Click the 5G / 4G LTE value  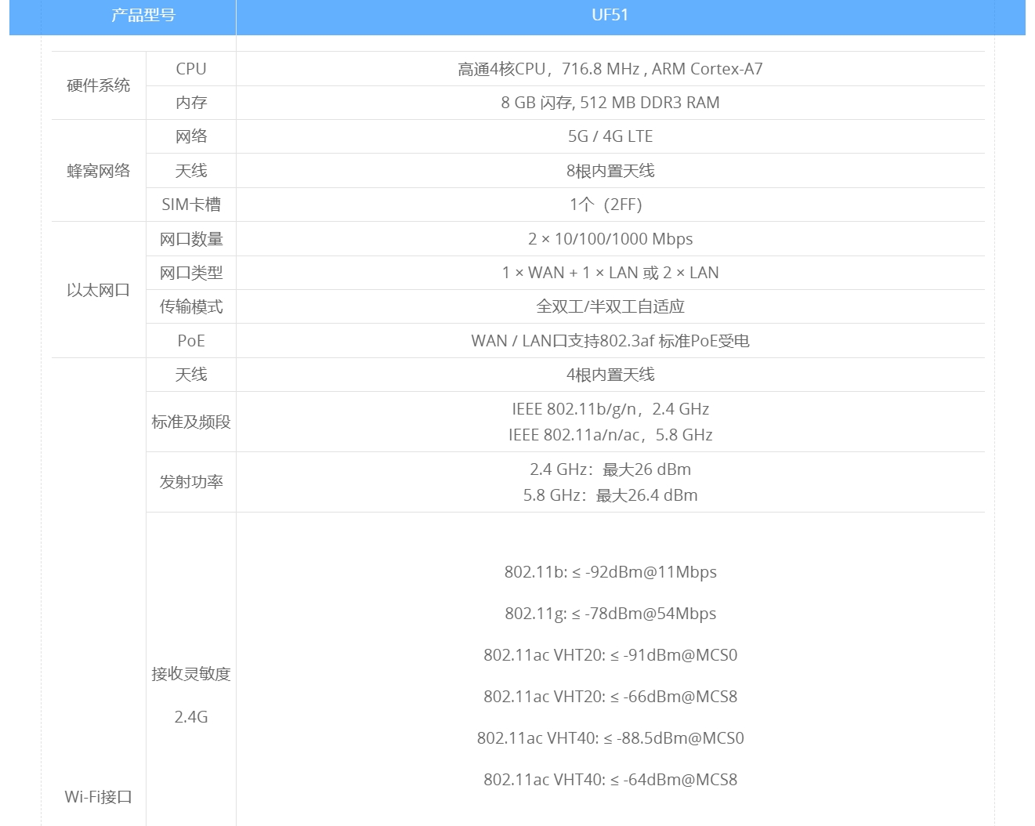click(610, 136)
